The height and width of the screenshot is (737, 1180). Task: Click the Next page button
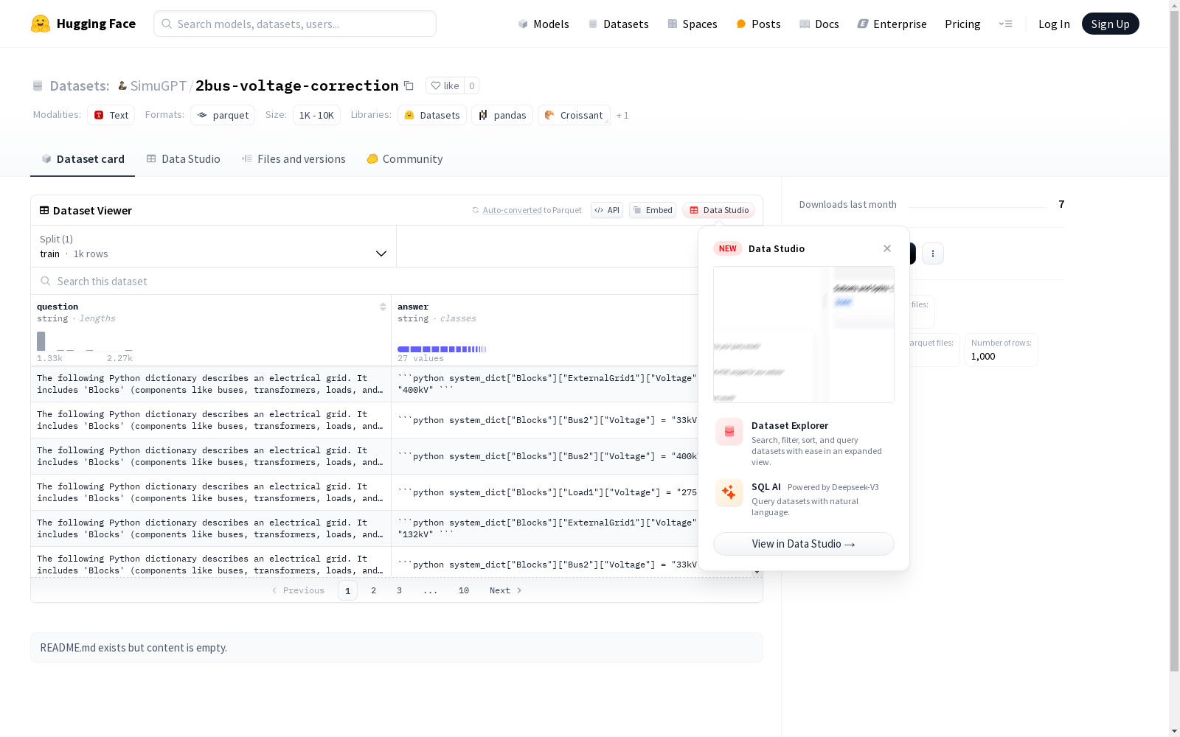pyautogui.click(x=506, y=590)
